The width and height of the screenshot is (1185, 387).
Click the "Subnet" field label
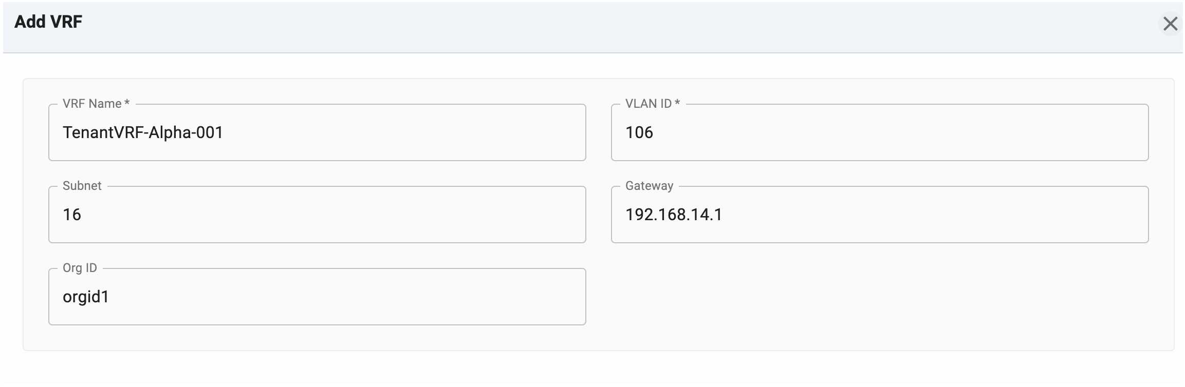tap(82, 186)
